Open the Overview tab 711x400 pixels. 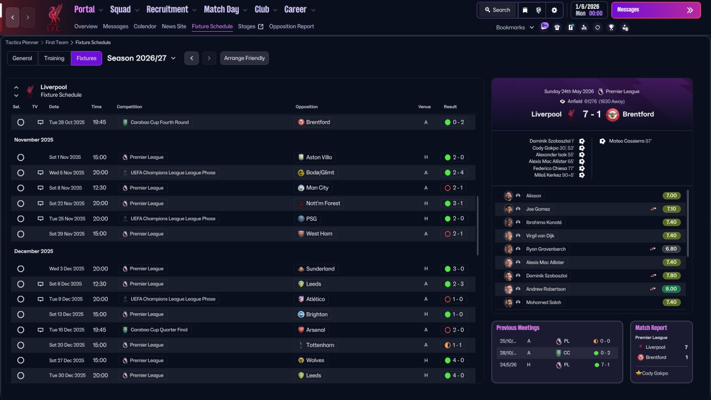[x=86, y=27]
